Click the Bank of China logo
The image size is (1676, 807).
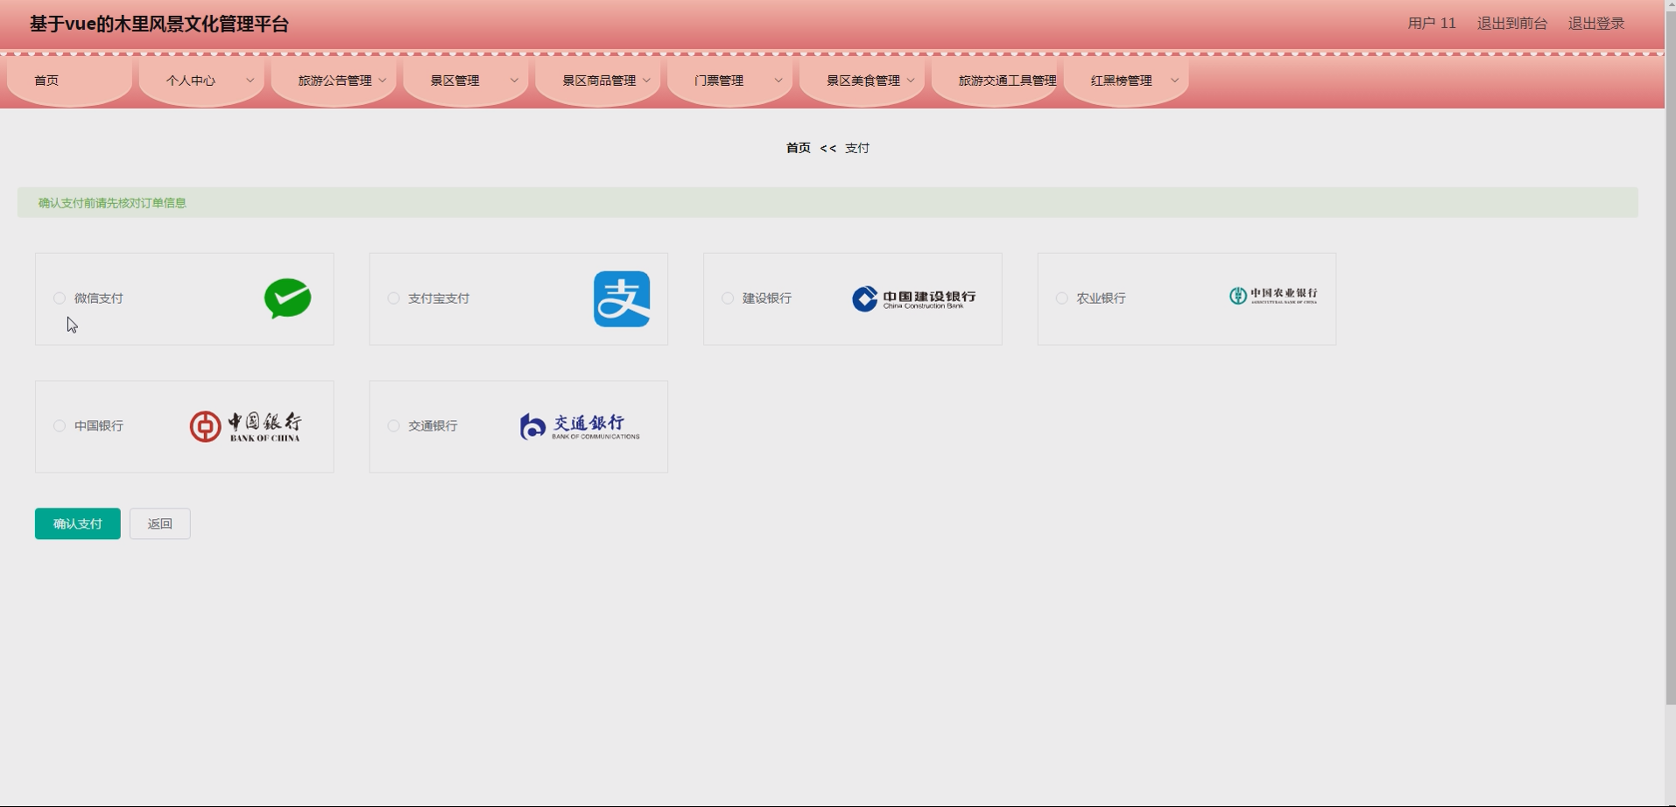[x=245, y=426]
